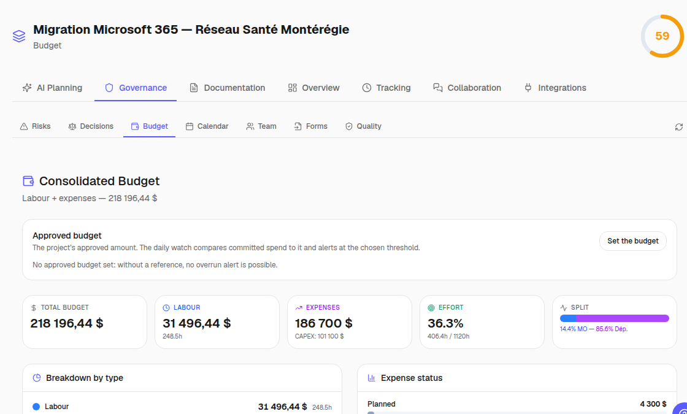This screenshot has width=687, height=414.
Task: Click bar chart icon of Expense status
Action: coord(372,378)
